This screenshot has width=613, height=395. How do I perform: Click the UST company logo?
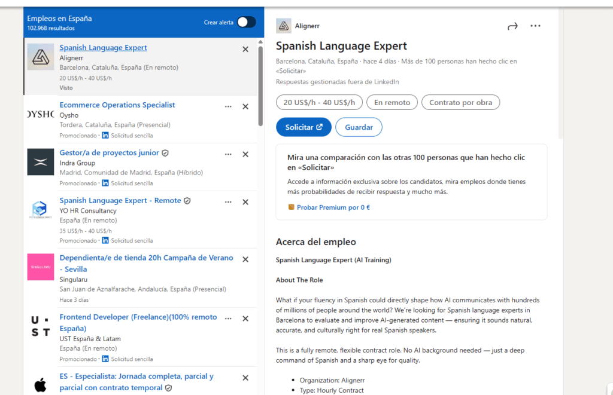41,326
